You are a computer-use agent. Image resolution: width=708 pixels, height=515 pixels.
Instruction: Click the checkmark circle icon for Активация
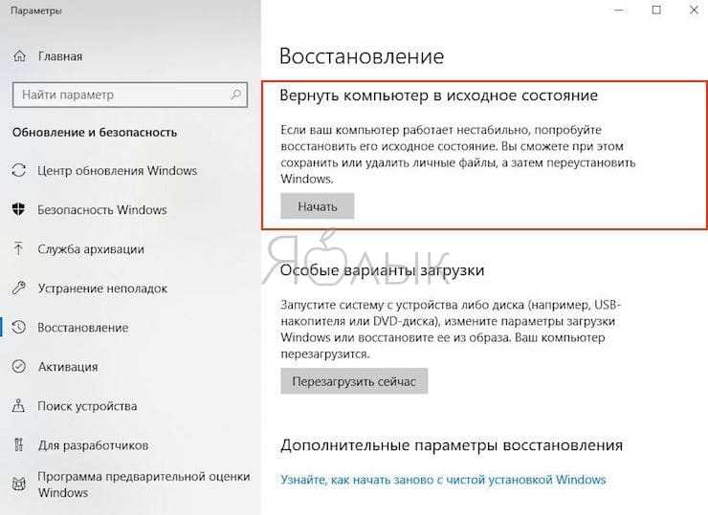19,366
